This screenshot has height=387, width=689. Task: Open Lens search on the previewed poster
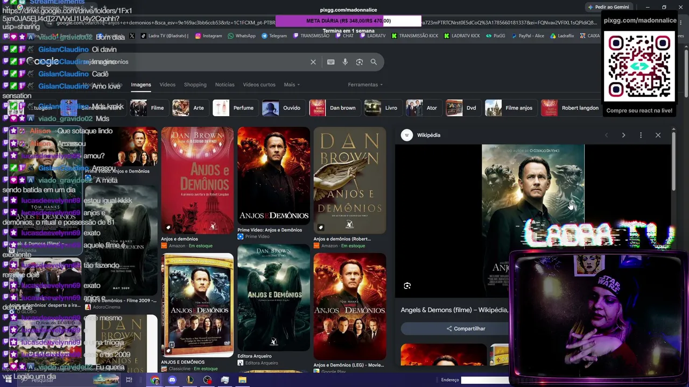pos(407,286)
